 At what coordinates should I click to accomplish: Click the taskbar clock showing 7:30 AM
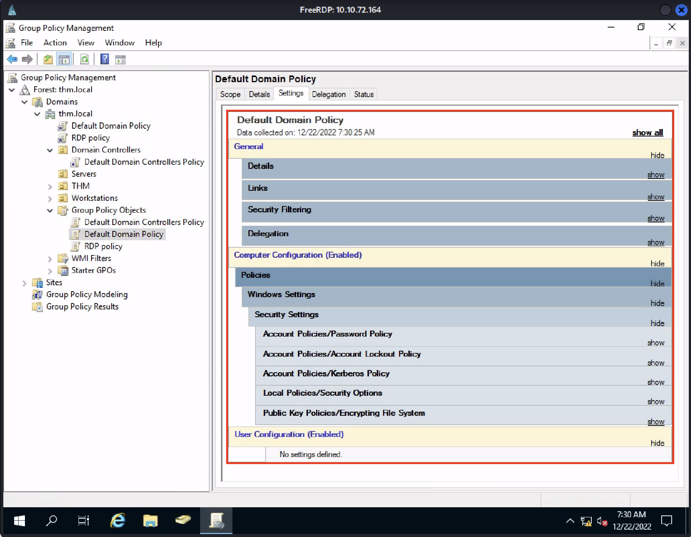pos(631,521)
